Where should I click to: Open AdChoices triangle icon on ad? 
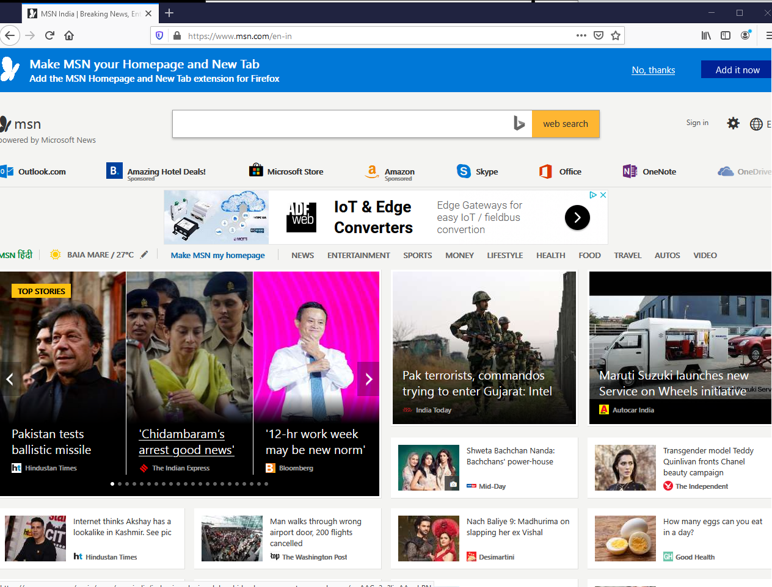[593, 195]
